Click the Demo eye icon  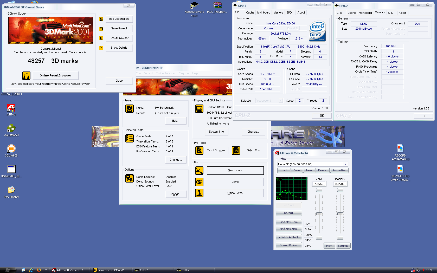pyautogui.click(x=199, y=182)
